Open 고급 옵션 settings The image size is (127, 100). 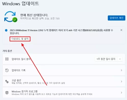tap(64, 81)
